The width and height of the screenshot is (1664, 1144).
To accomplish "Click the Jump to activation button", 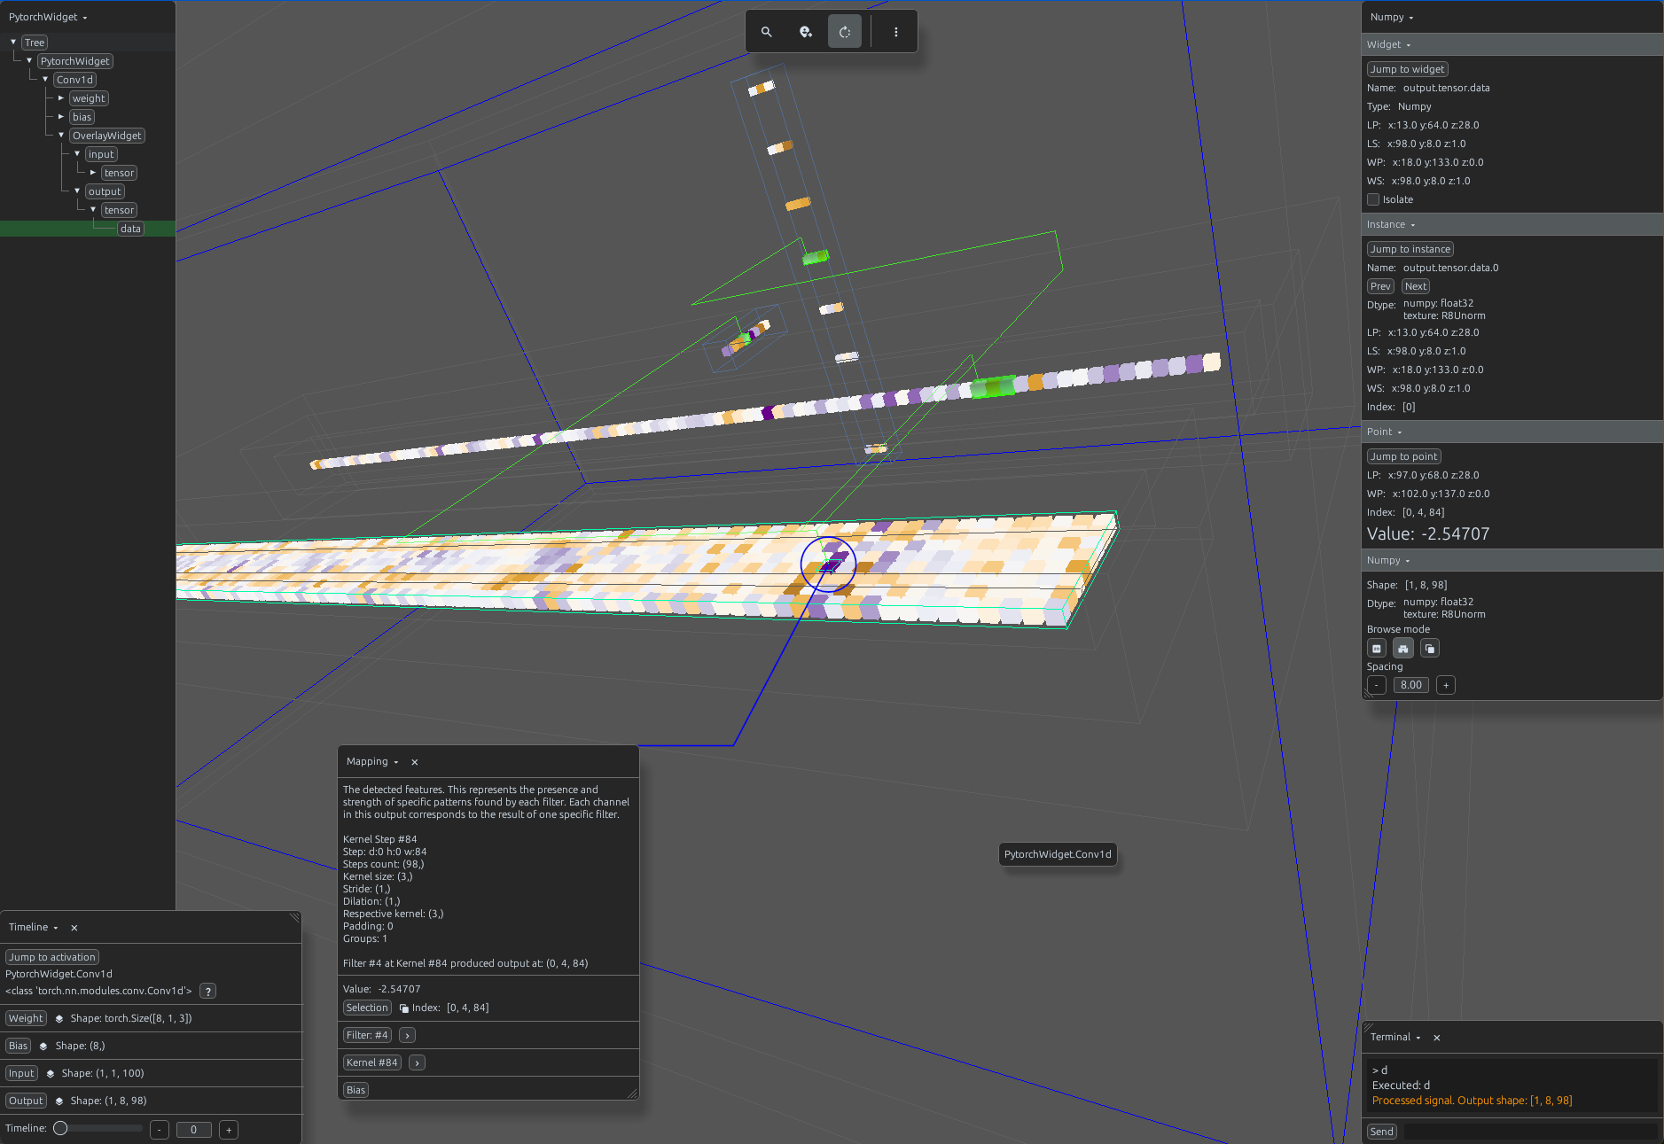I will 52,957.
